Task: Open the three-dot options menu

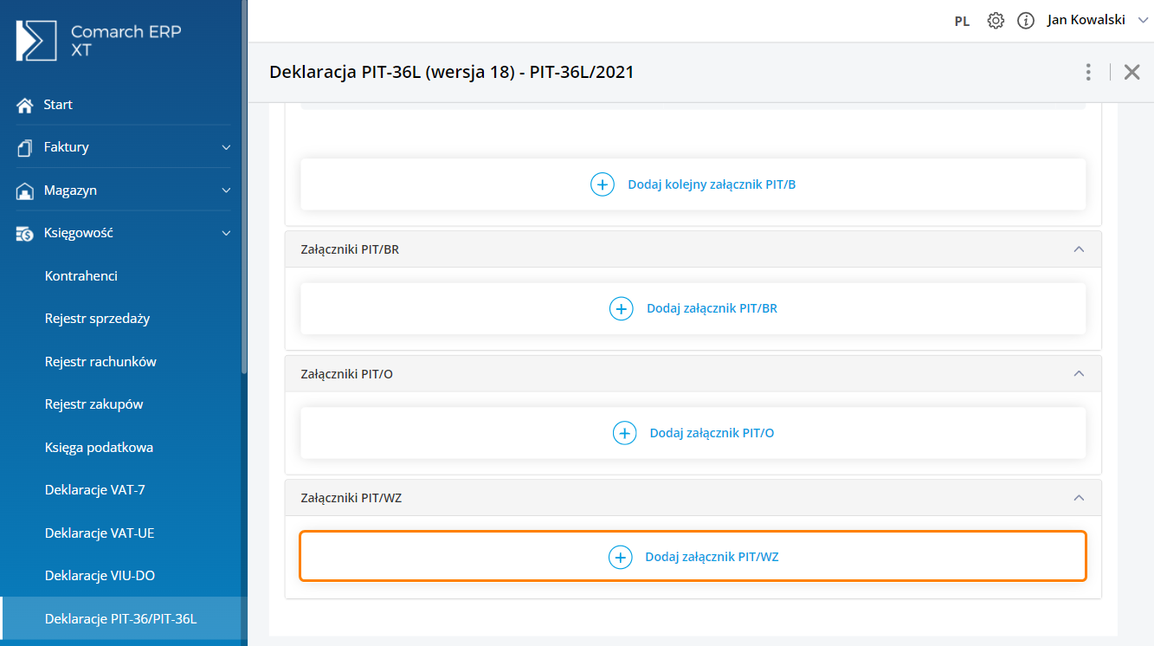Action: pyautogui.click(x=1088, y=72)
